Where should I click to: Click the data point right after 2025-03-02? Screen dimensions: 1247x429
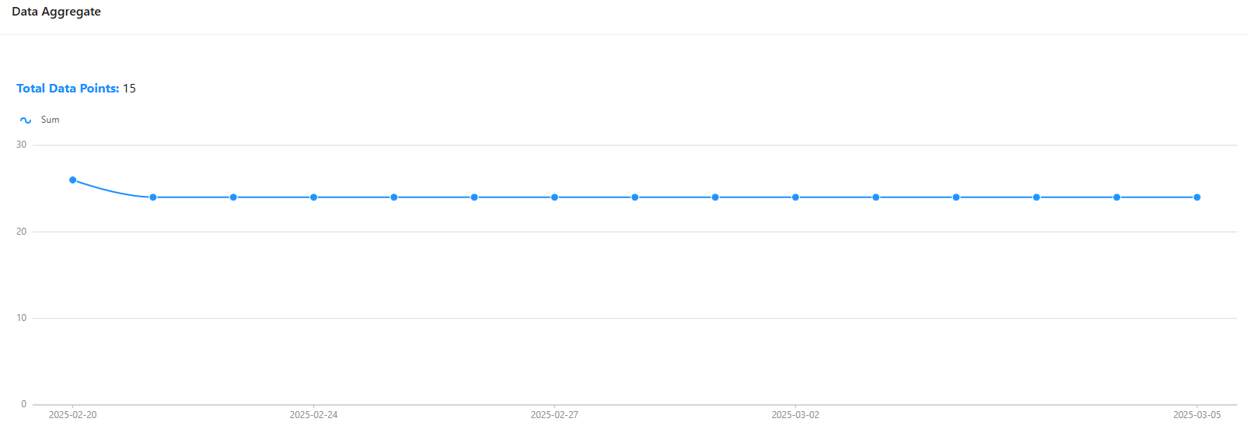876,197
